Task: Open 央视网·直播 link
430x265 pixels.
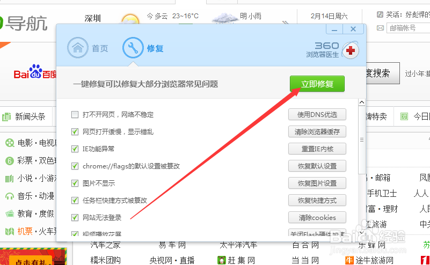Action: click(172, 260)
